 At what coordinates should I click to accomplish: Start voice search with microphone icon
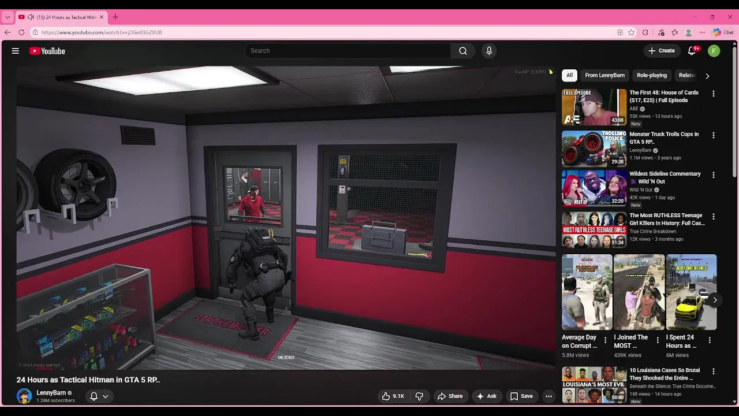(489, 51)
